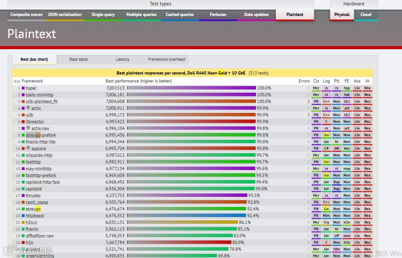Open the actix framework link

click(36, 108)
